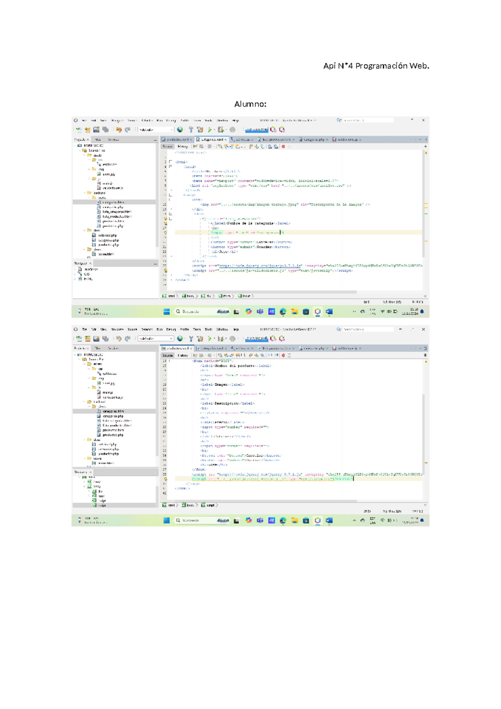The height and width of the screenshot is (709, 501).
Task: Collapse assets folder in second screenshot tree
Action: (85, 364)
